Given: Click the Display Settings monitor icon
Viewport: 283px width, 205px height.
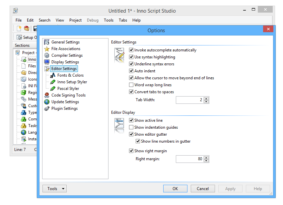Looking at the screenshot, I should [x=47, y=62].
